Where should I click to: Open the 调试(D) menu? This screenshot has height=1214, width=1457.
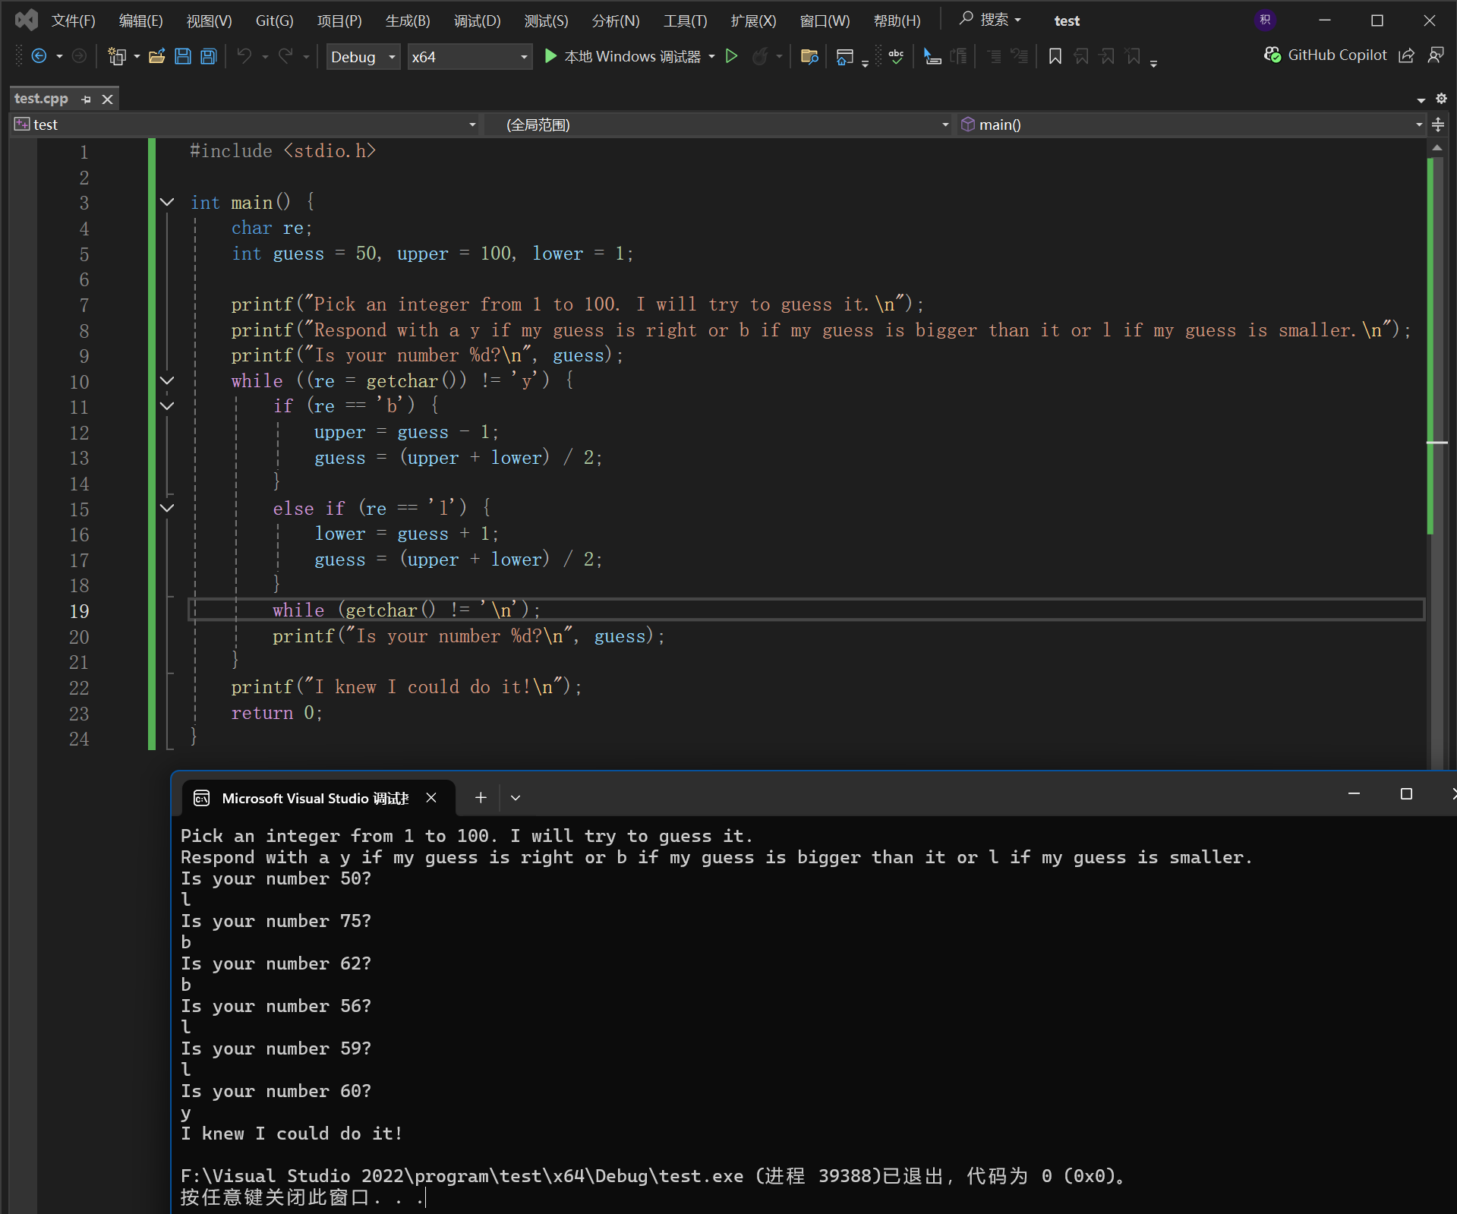(x=477, y=20)
